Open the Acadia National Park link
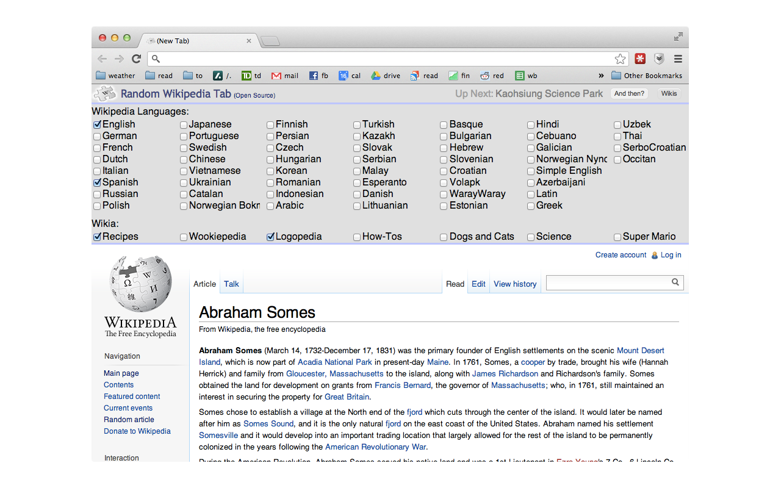The width and height of the screenshot is (781, 488). coord(334,362)
